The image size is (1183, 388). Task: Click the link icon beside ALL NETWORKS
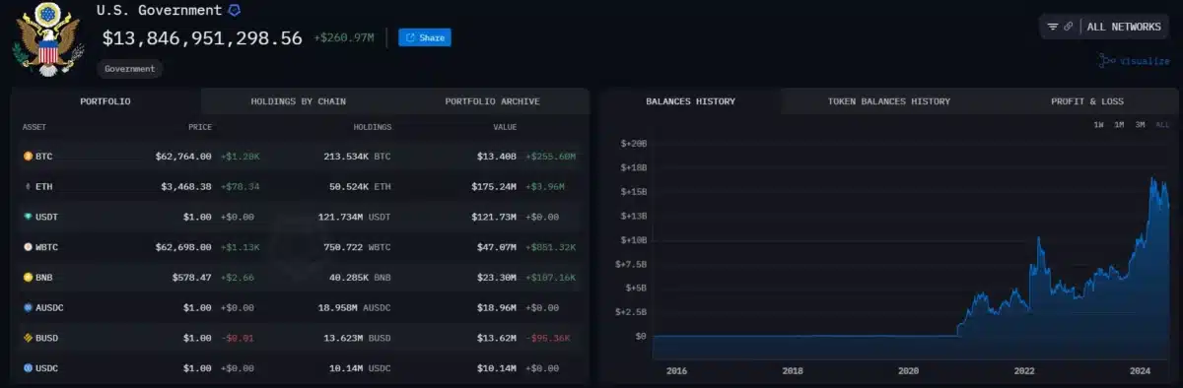(x=1069, y=27)
